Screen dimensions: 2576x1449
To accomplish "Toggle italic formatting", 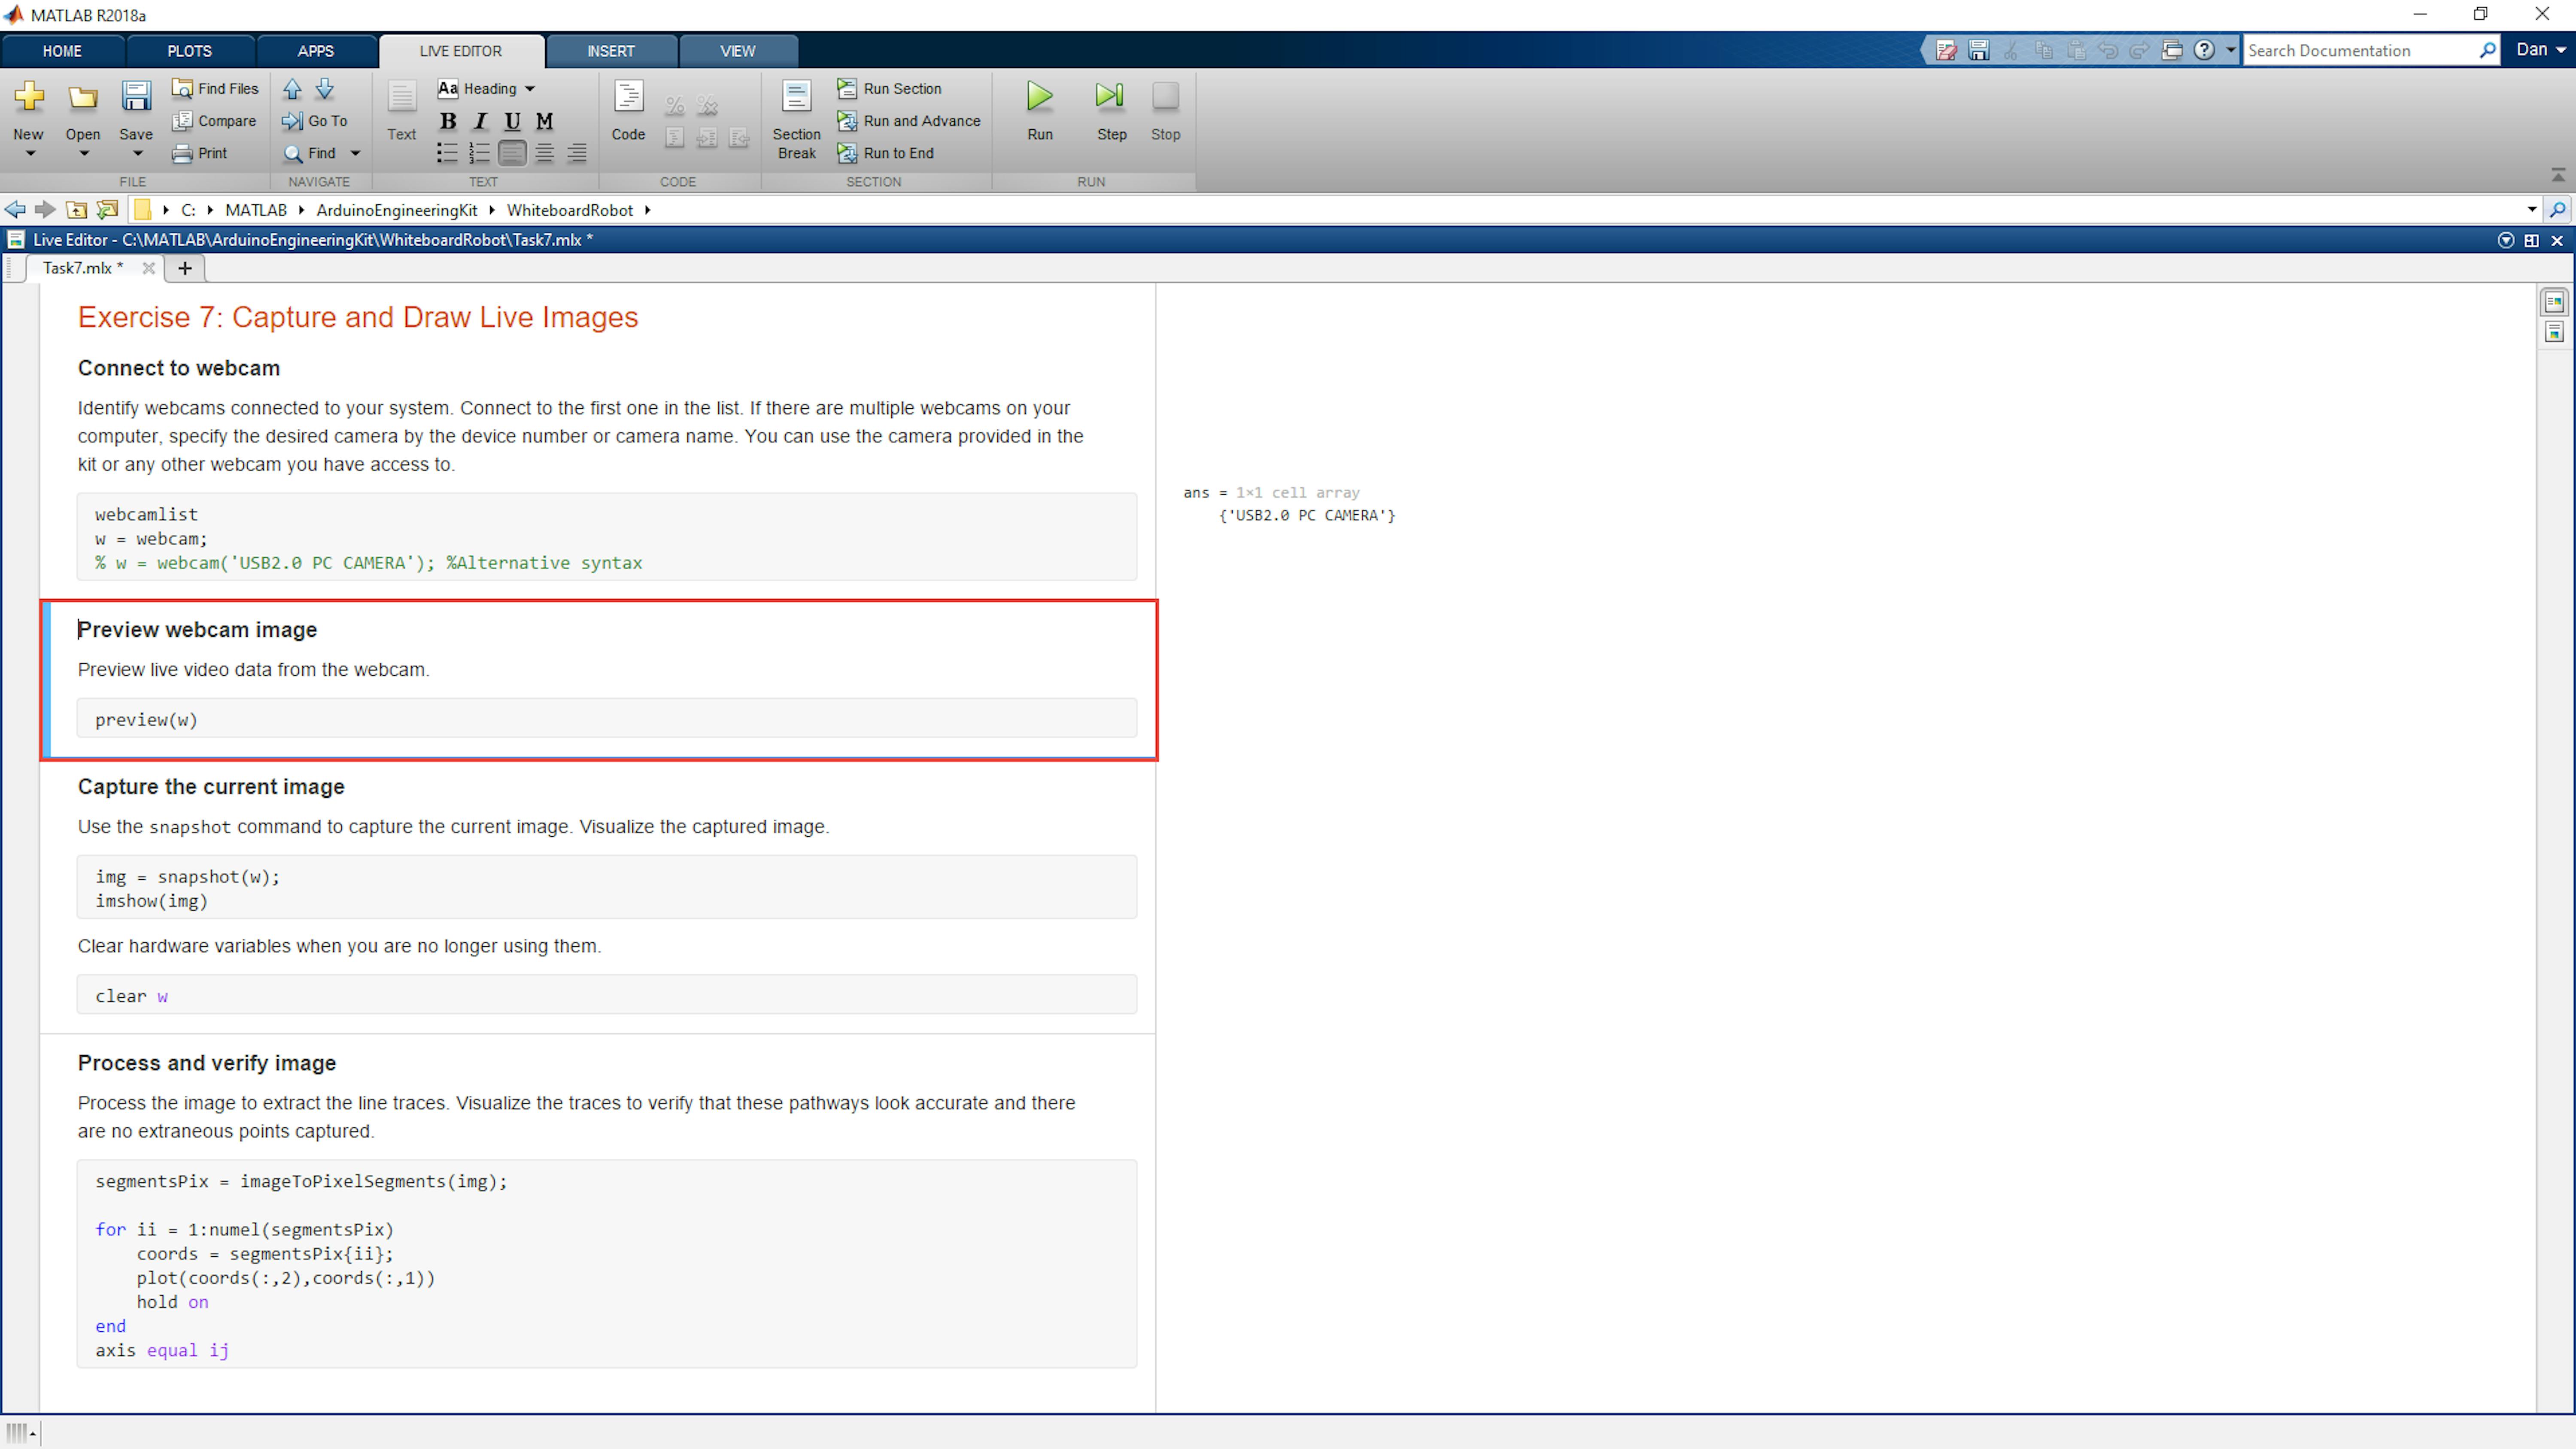I will pos(480,121).
